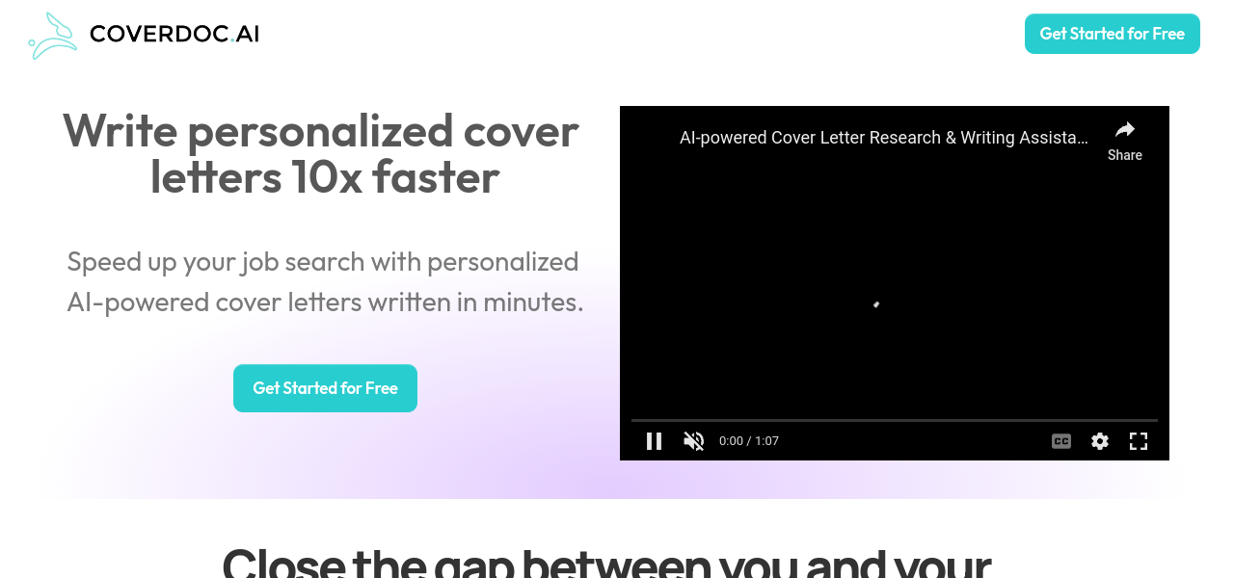Pause the video playback
The image size is (1234, 578).
(x=654, y=441)
